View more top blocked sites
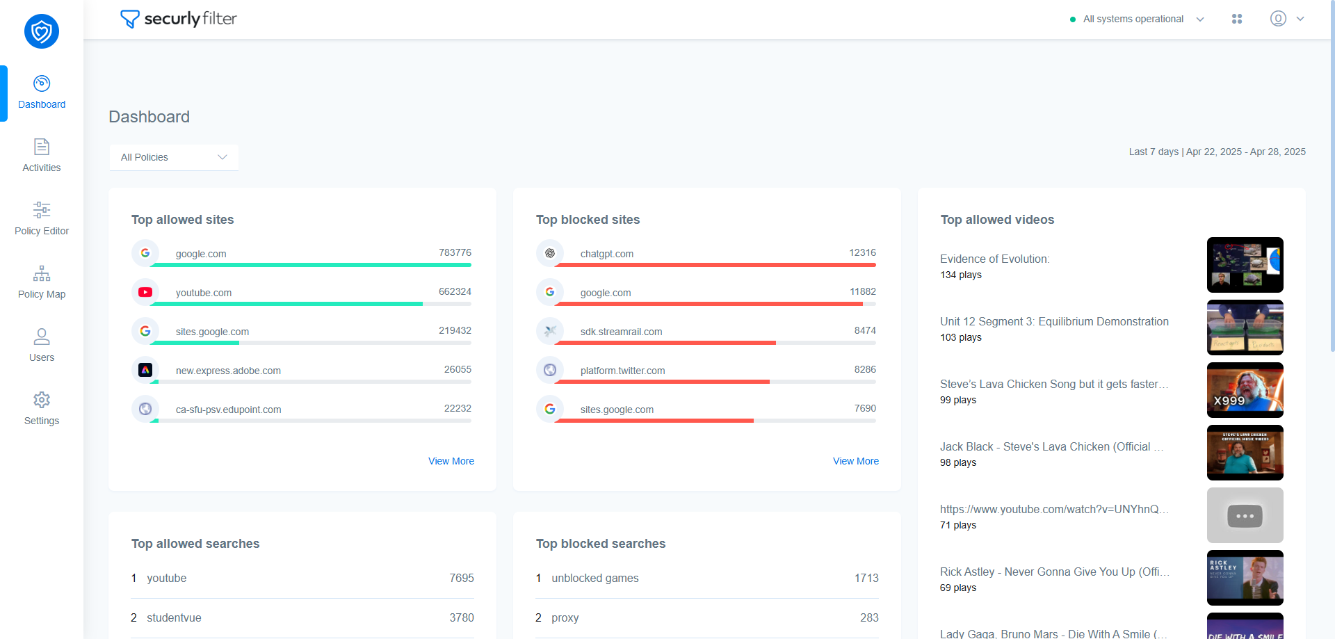The image size is (1335, 639). point(855,461)
